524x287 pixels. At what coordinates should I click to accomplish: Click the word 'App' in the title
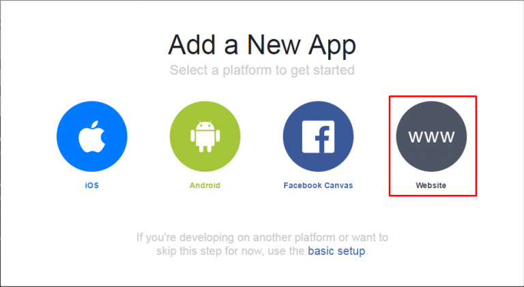click(332, 46)
